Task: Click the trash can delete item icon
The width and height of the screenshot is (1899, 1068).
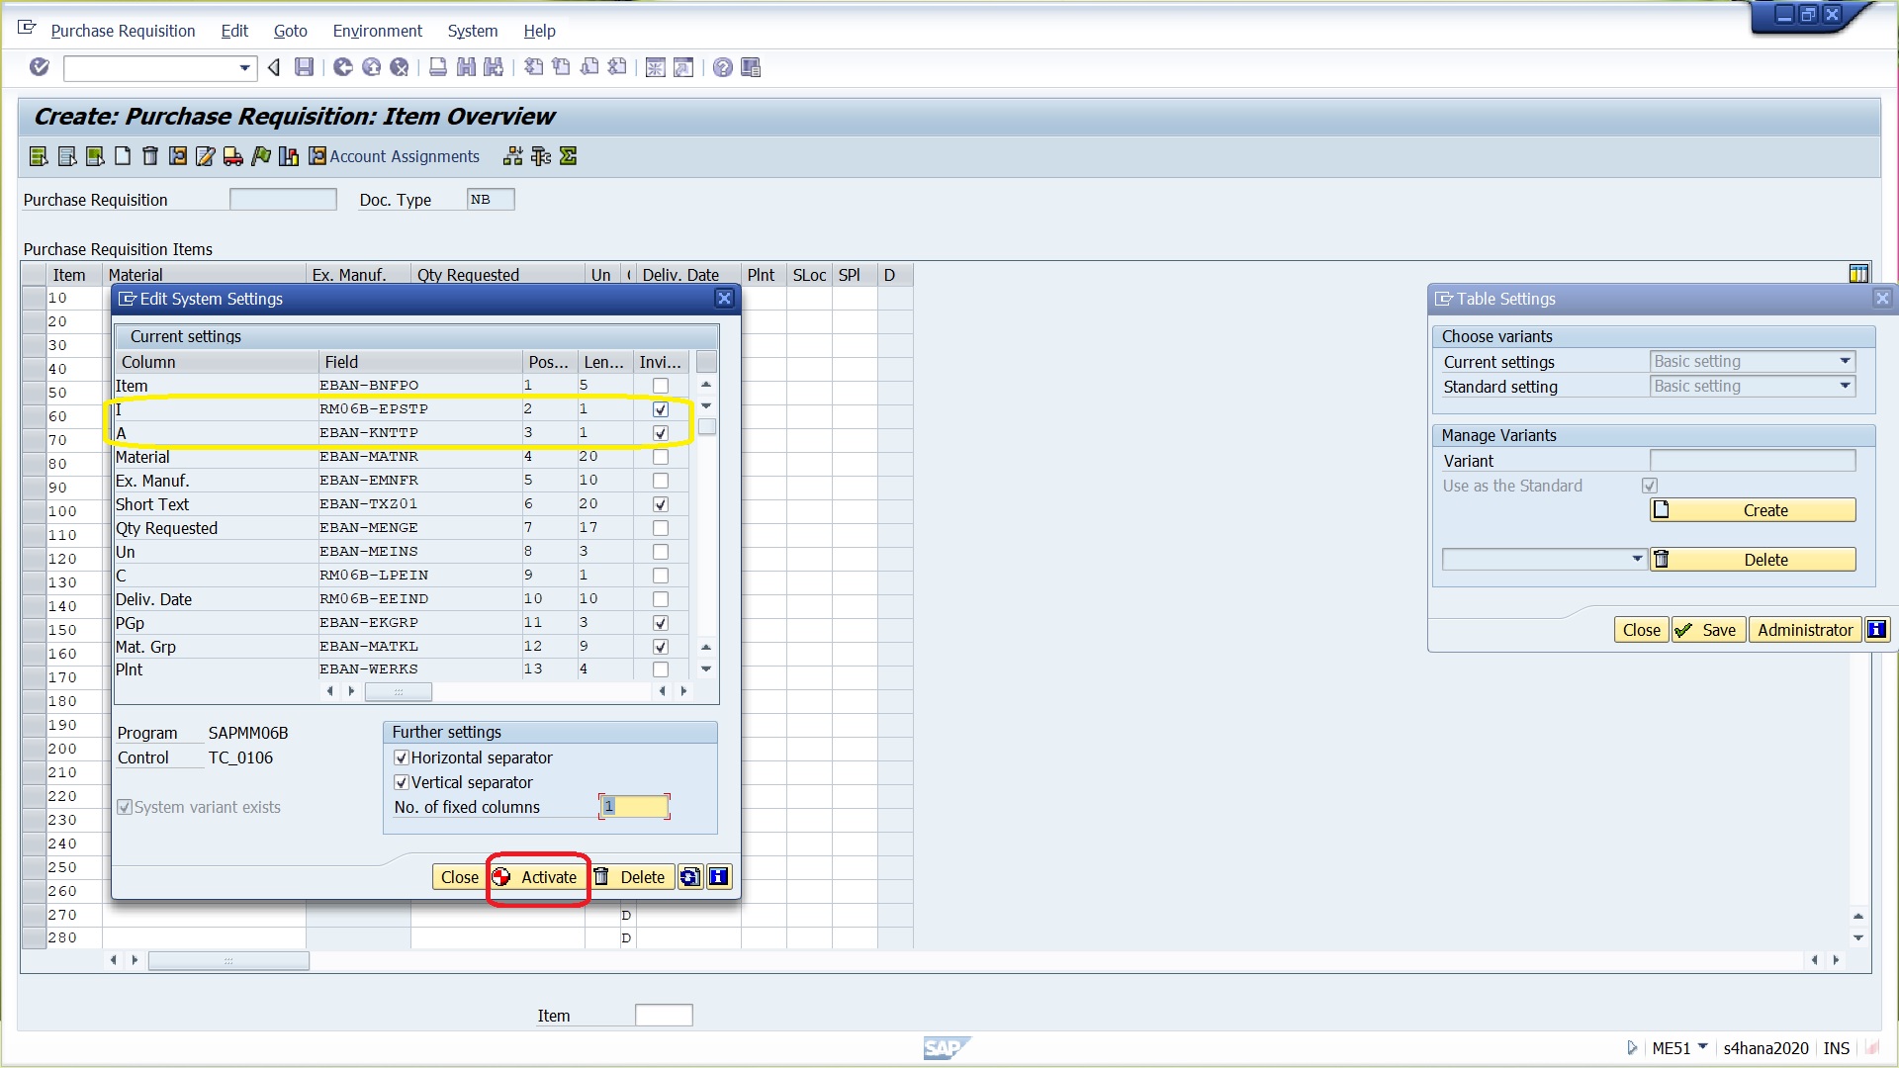Action: pos(150,156)
